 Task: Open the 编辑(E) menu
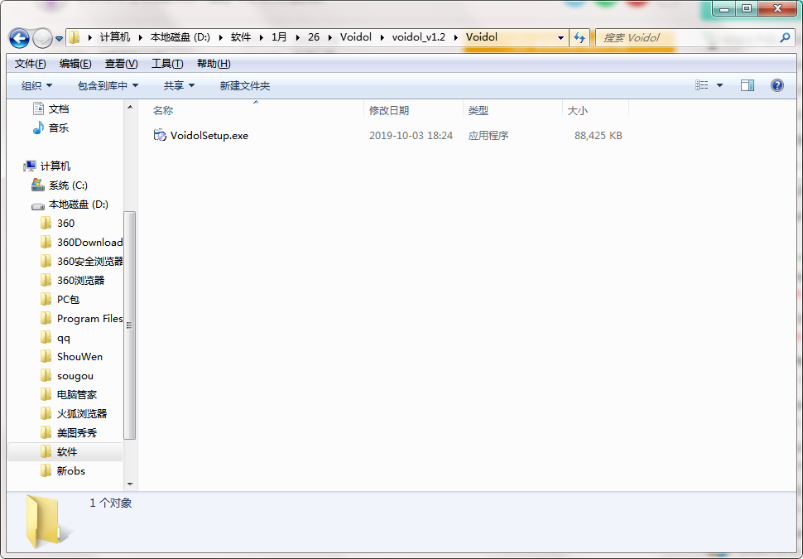tap(75, 64)
